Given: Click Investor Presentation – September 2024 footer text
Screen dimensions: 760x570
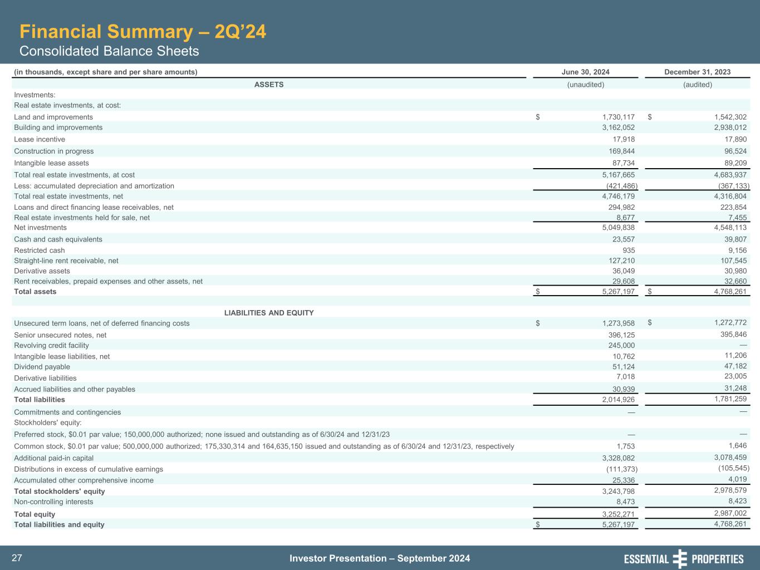Looking at the screenshot, I should pyautogui.click(x=380, y=558).
